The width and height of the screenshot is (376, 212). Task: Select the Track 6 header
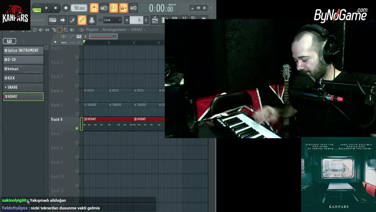[x=65, y=124]
